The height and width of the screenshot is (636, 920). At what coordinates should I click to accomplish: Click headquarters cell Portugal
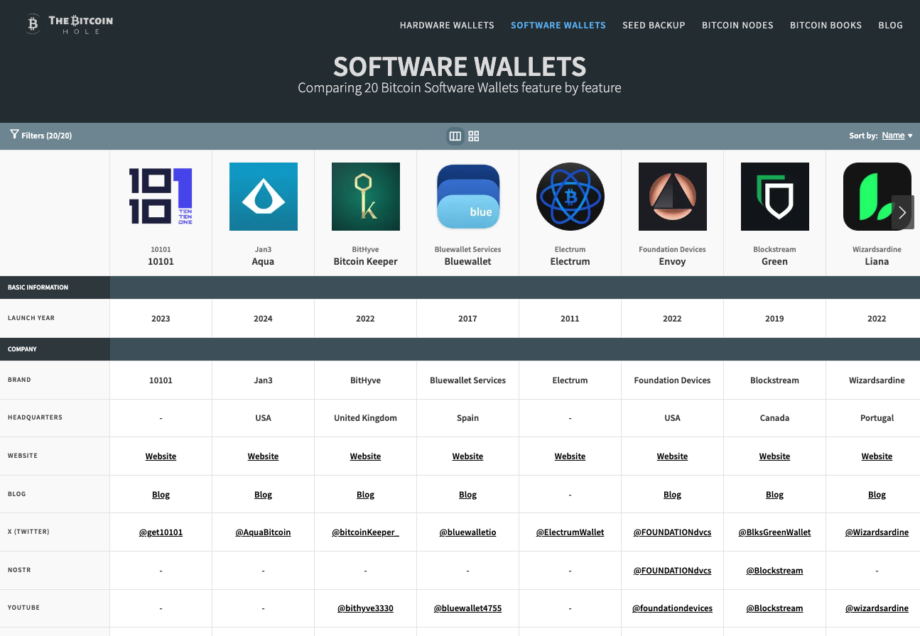point(877,418)
